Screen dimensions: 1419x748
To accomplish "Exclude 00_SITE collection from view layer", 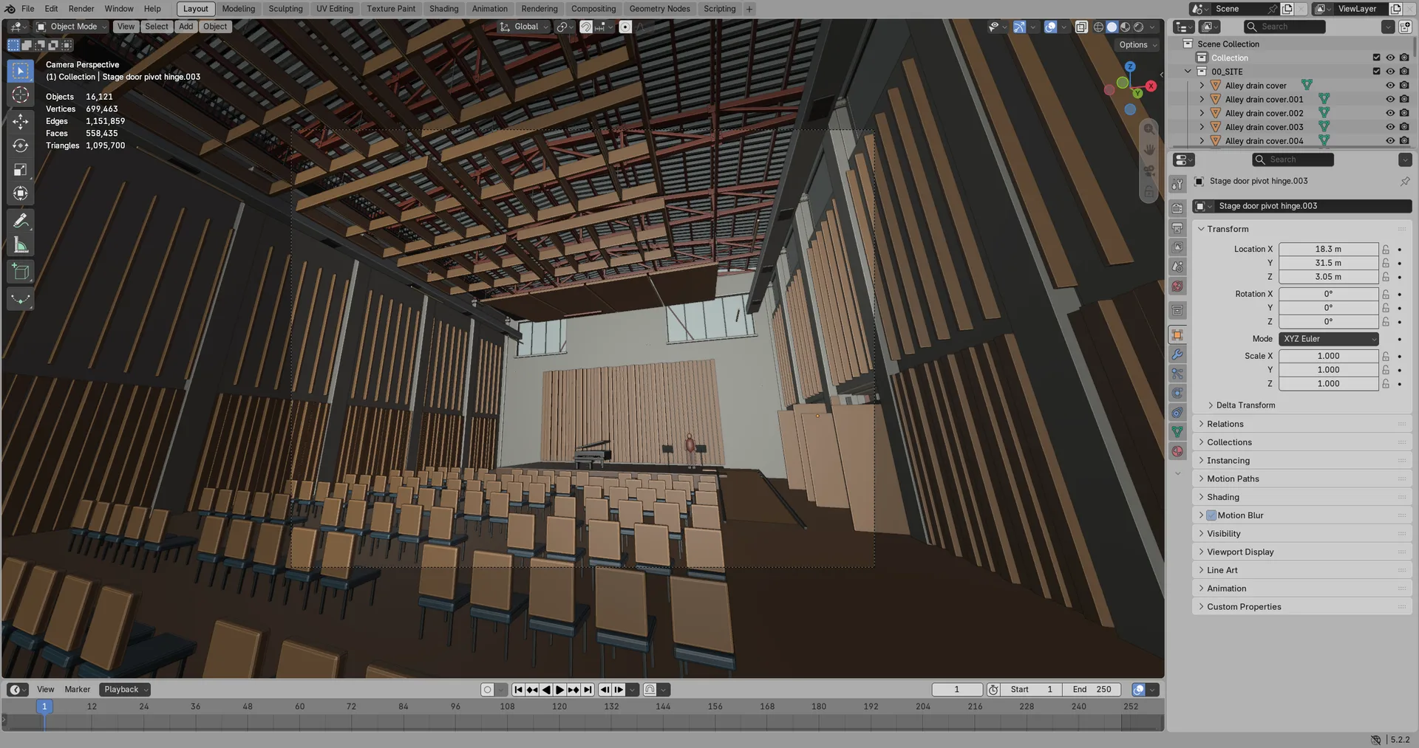I will tap(1376, 72).
